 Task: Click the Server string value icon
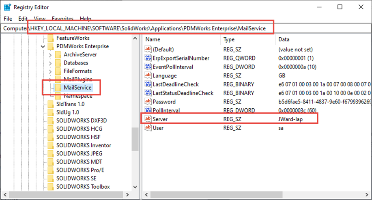click(x=148, y=119)
